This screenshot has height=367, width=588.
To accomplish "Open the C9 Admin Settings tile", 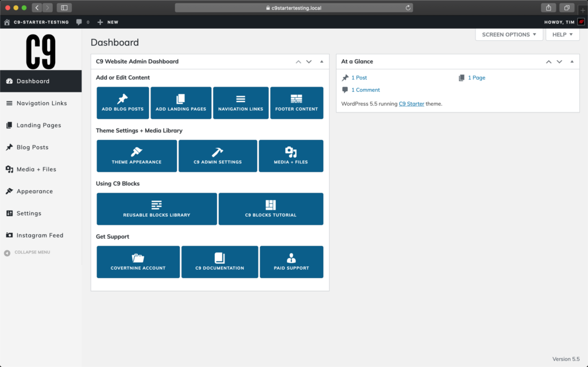I will tap(218, 156).
